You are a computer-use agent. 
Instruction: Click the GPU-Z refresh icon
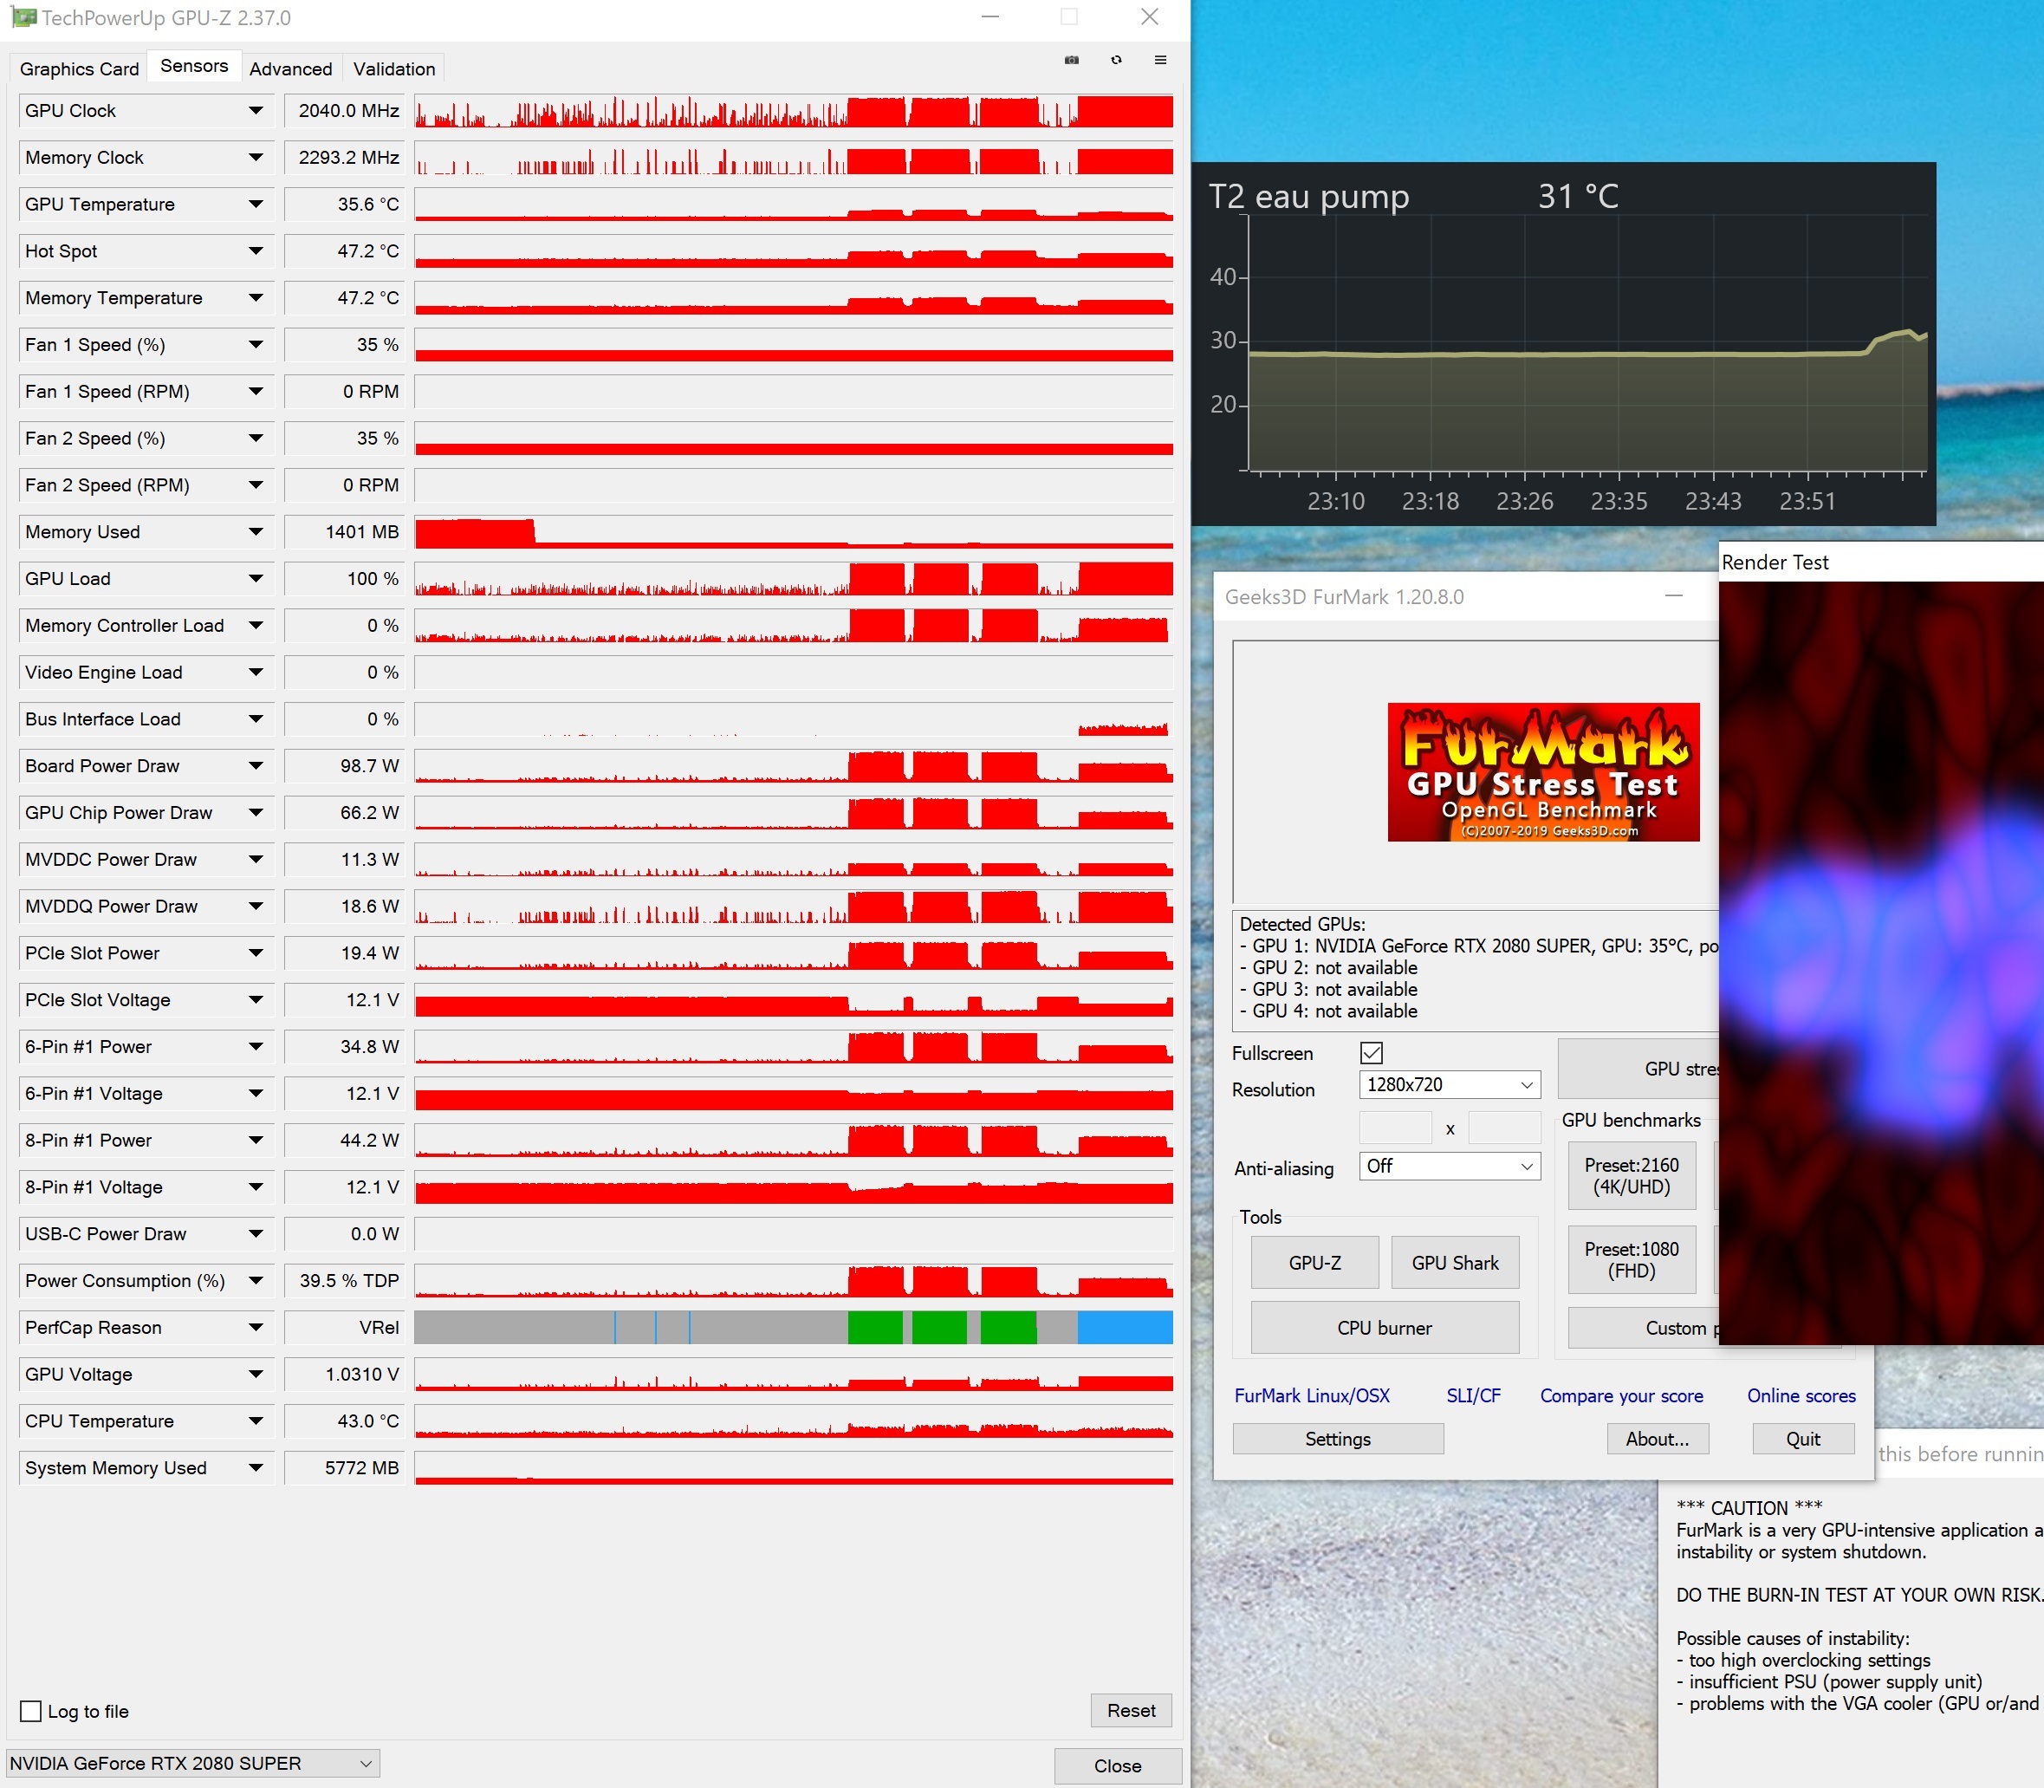[1116, 60]
